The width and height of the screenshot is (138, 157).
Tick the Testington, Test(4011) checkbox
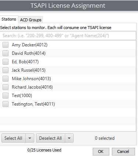click(6, 104)
